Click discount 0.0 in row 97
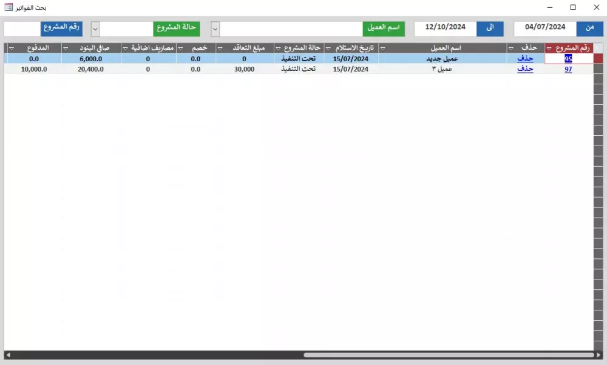 pyautogui.click(x=195, y=69)
